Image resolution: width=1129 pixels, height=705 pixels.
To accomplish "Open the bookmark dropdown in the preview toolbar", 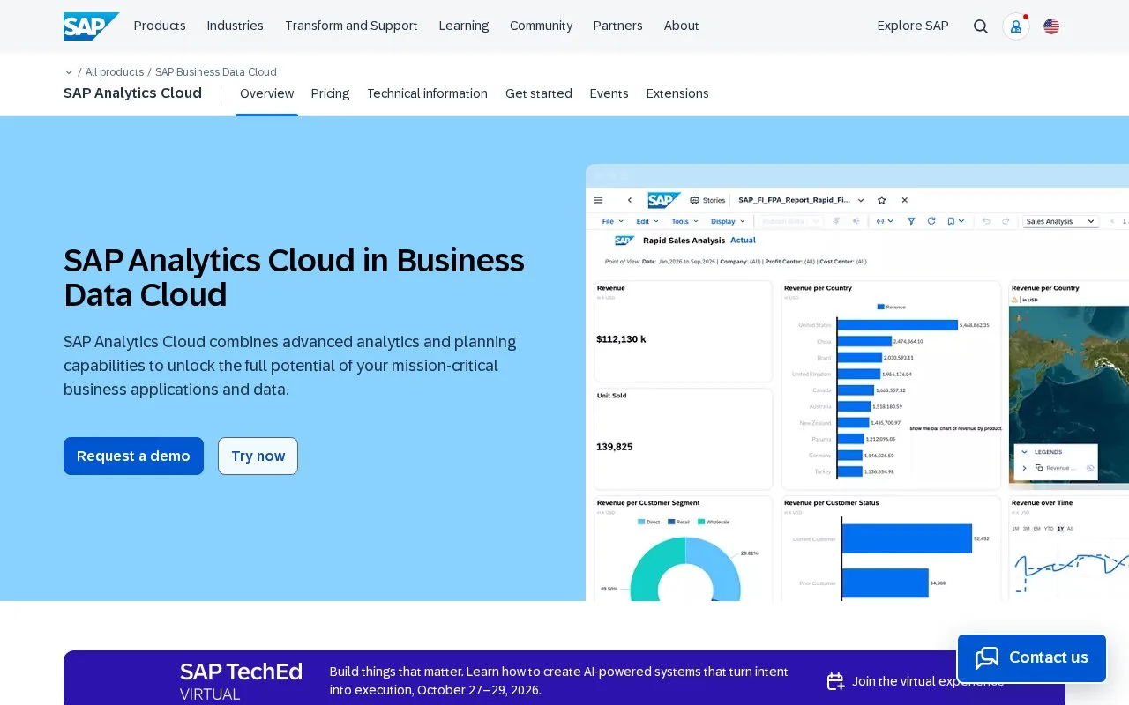I will 956,221.
